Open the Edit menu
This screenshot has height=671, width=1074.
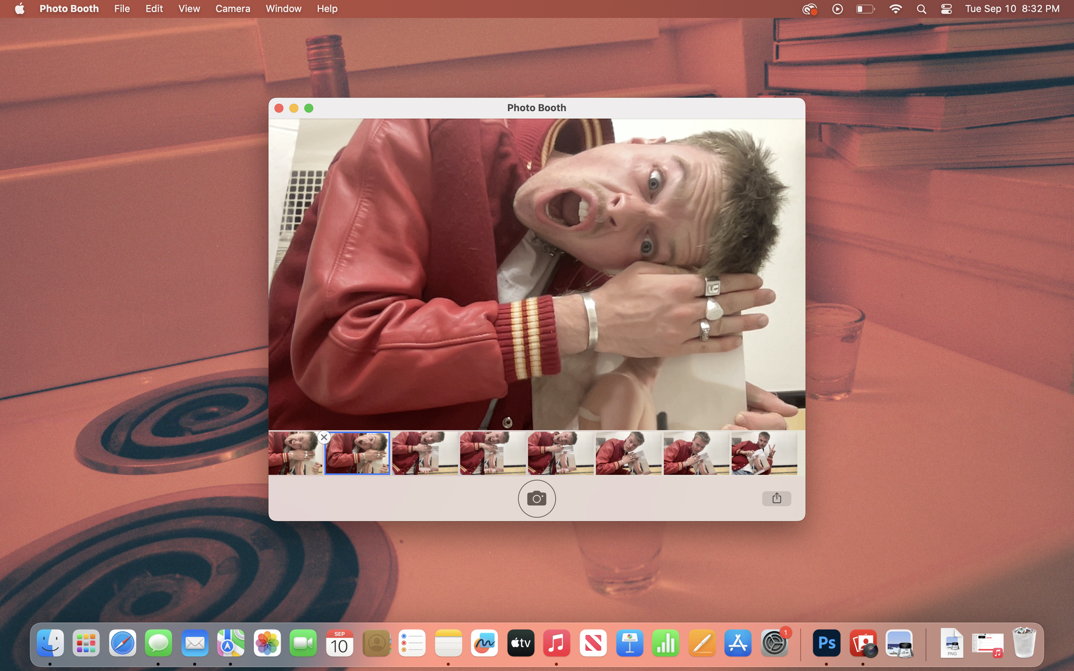tap(154, 9)
